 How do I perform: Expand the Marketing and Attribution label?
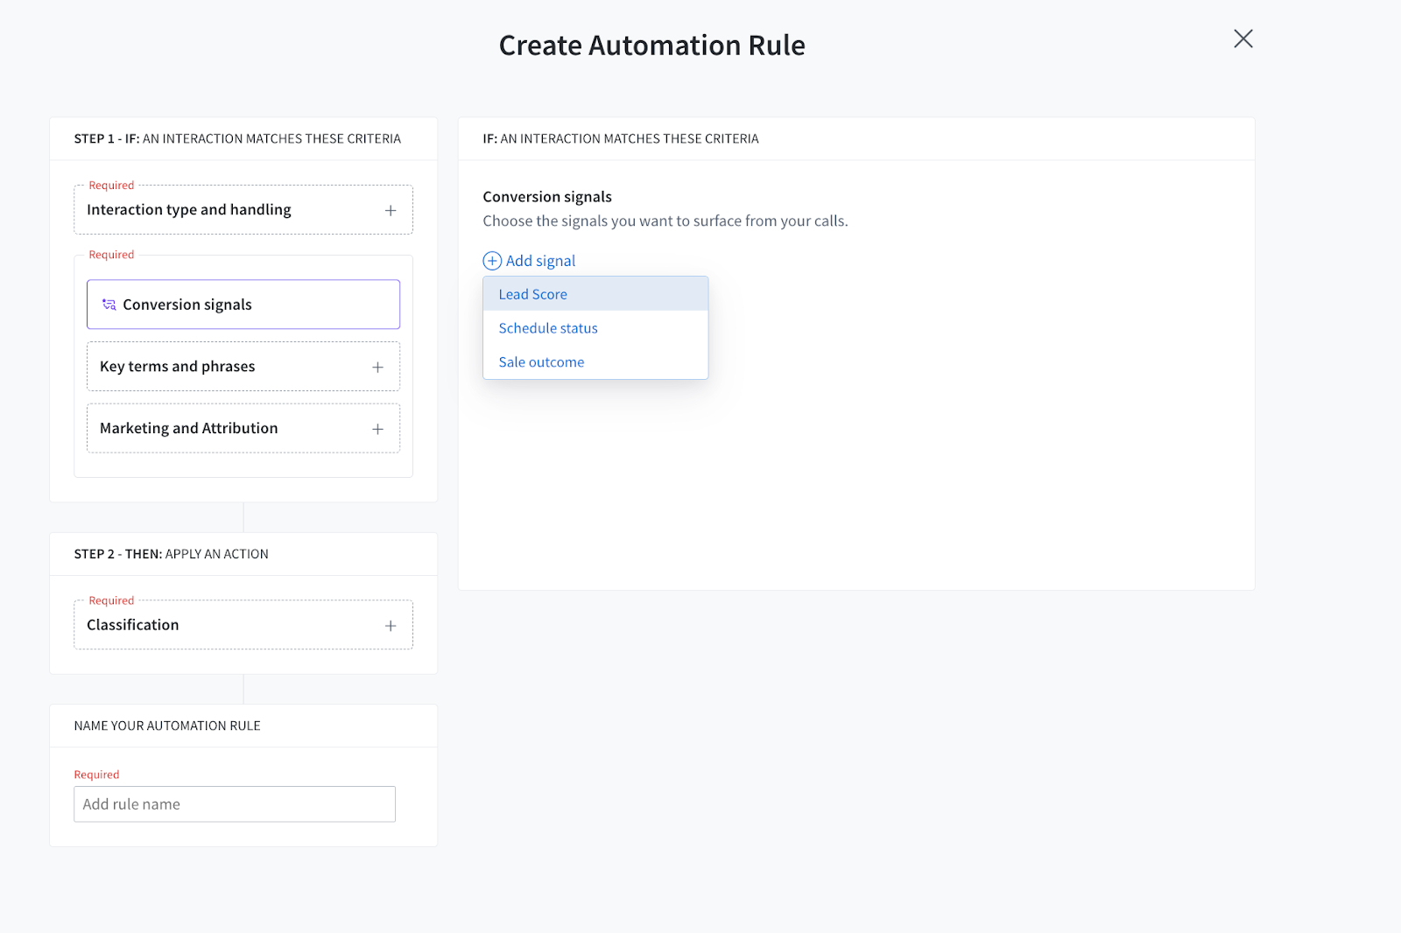point(189,428)
